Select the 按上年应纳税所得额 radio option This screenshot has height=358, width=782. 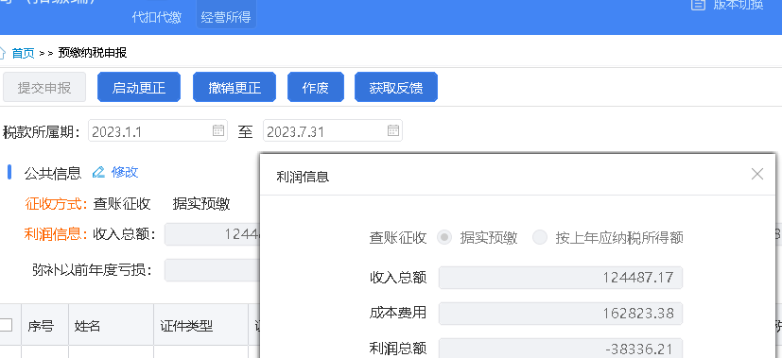[x=540, y=237]
